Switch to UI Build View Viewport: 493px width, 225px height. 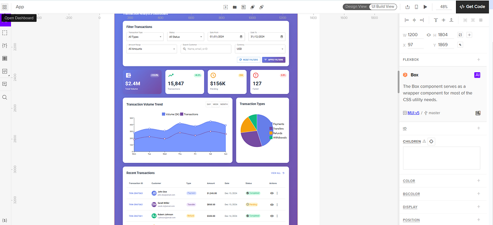point(383,7)
